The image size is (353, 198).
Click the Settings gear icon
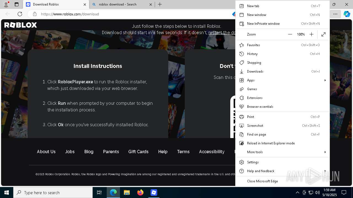(242, 162)
